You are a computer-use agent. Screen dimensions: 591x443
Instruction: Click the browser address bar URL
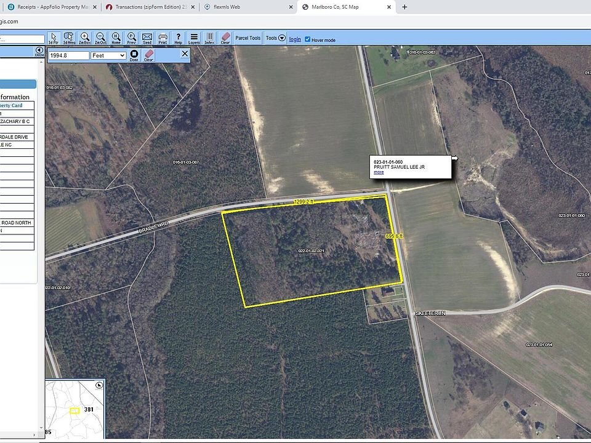click(9, 22)
